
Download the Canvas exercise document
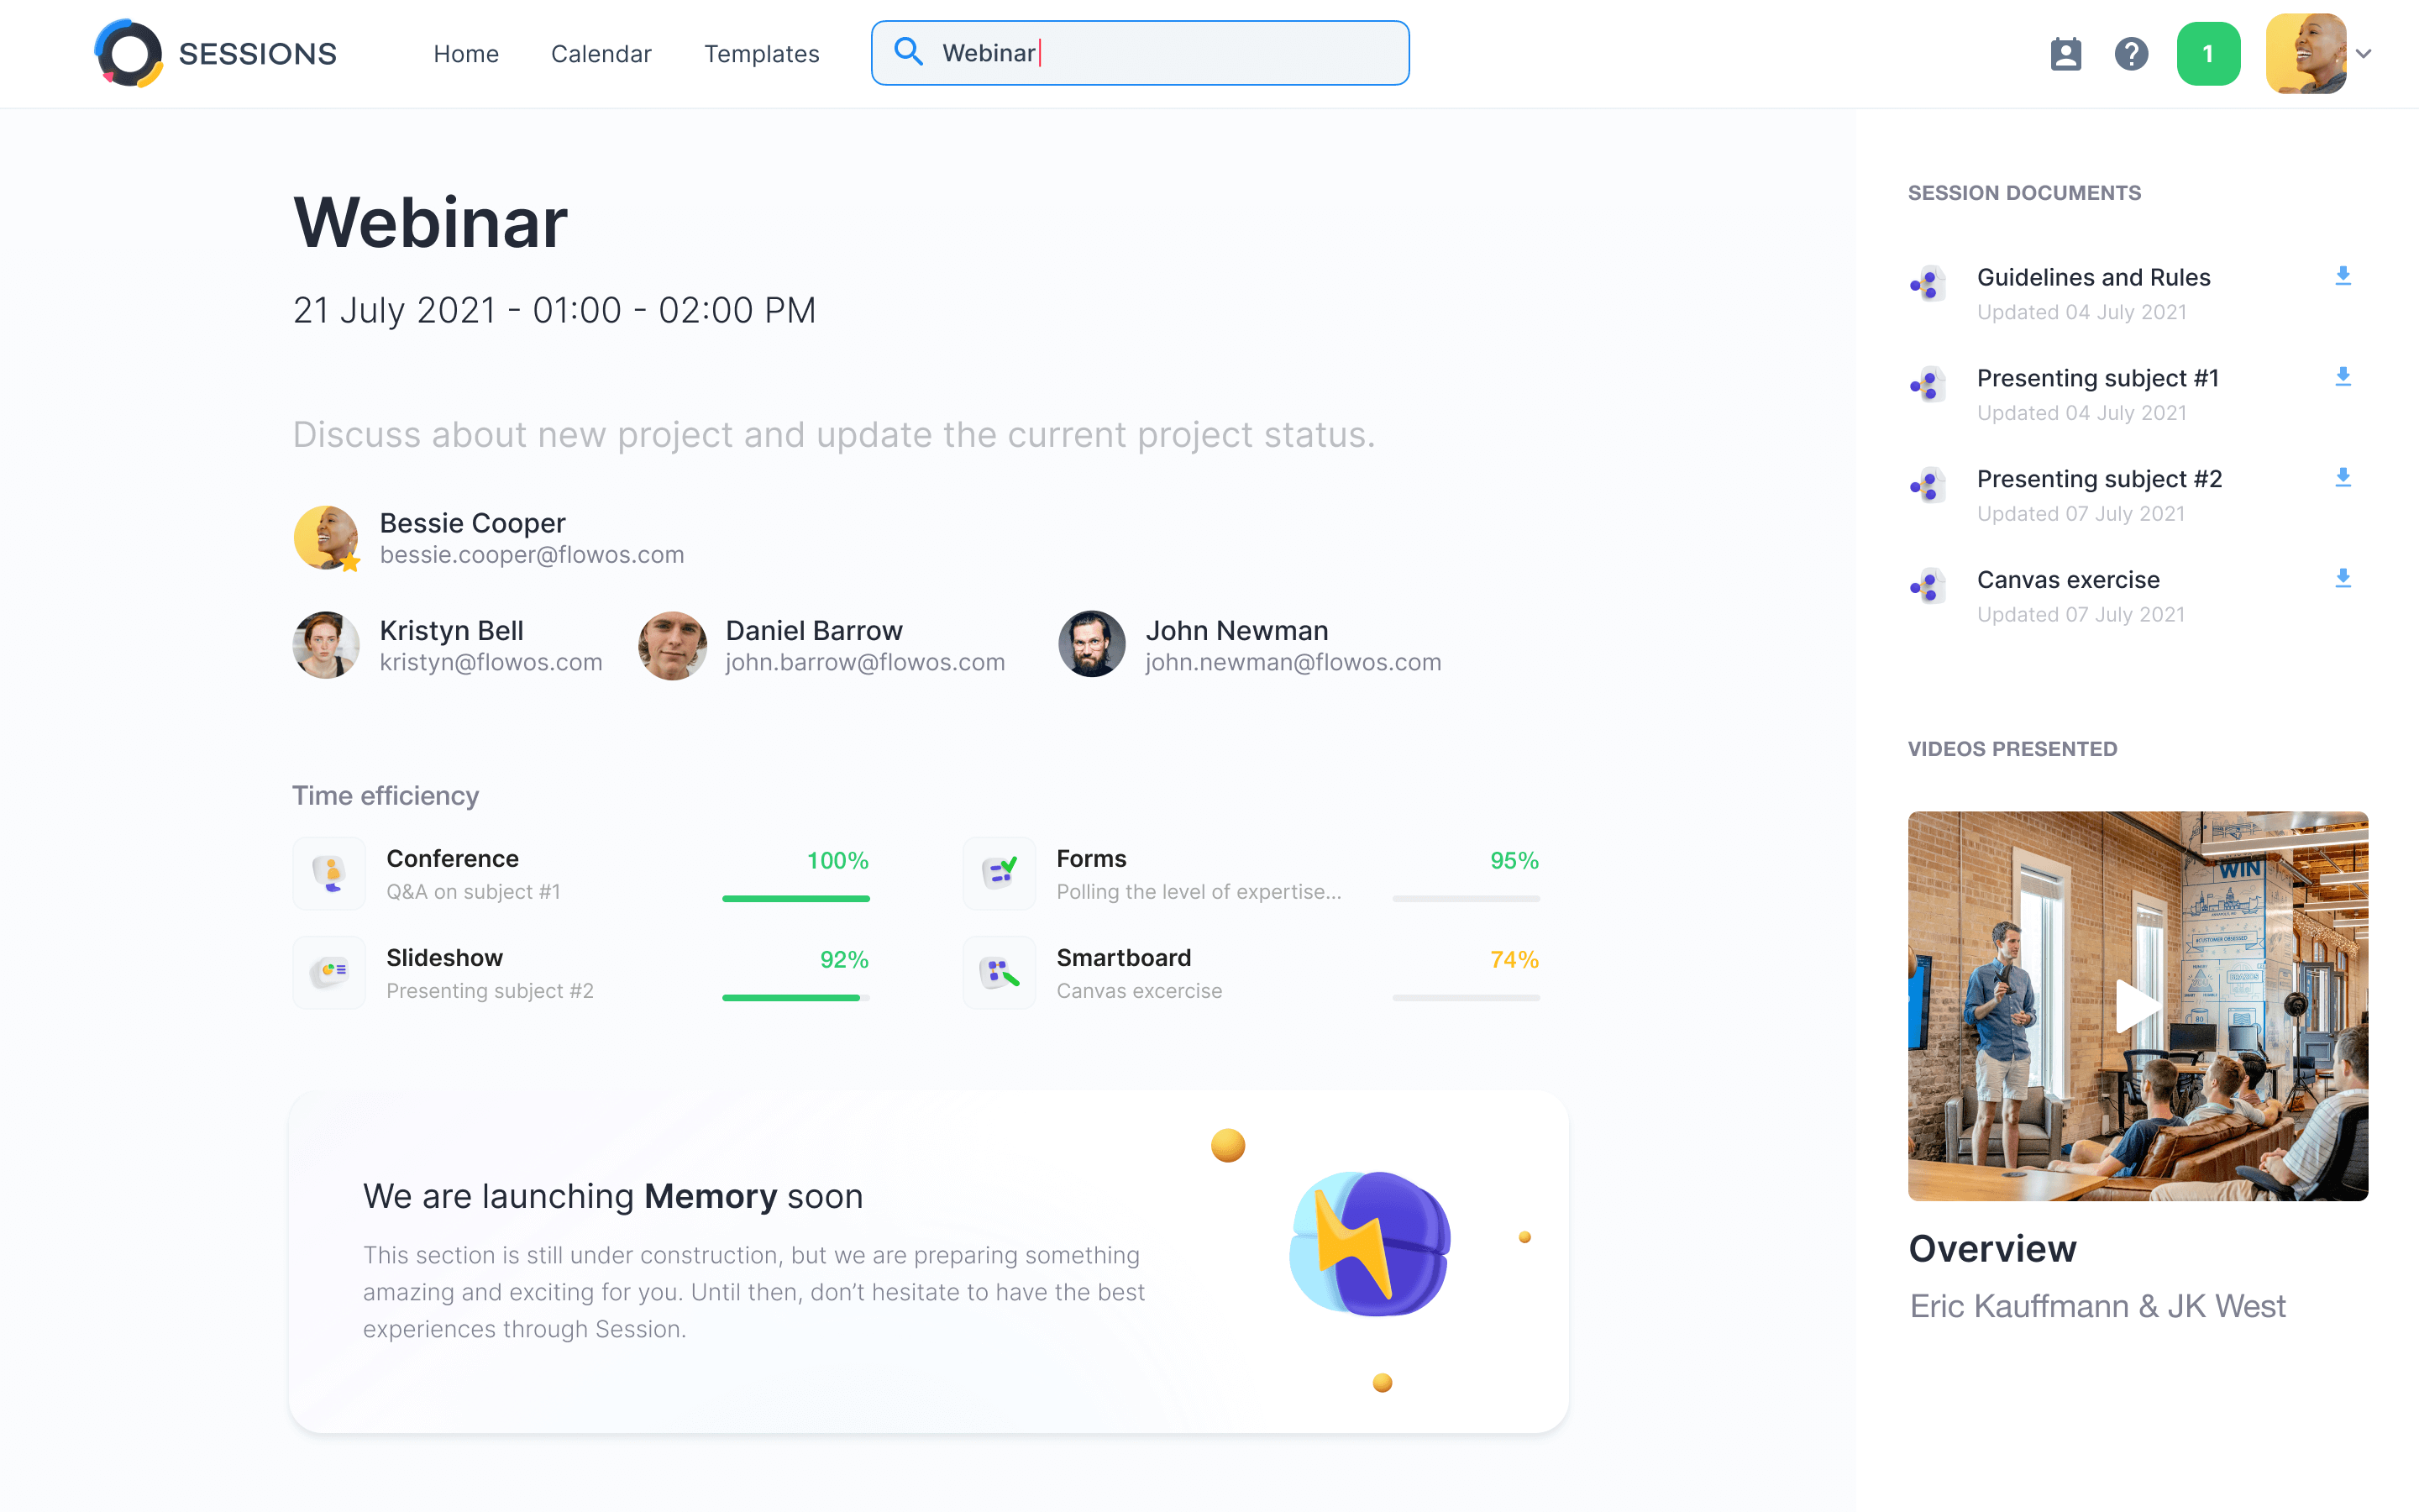(x=2342, y=579)
